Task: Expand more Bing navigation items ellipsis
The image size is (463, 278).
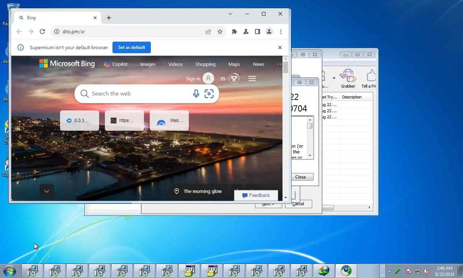Action: (279, 64)
